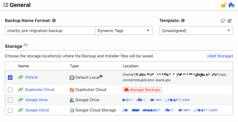Open the Duplicator Cloud name link

pos(40,90)
